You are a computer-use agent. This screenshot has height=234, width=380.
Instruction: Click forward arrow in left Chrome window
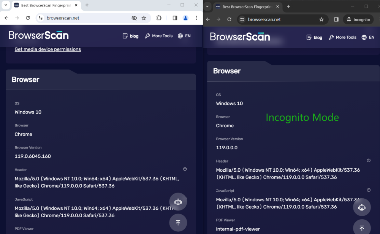coord(17,18)
